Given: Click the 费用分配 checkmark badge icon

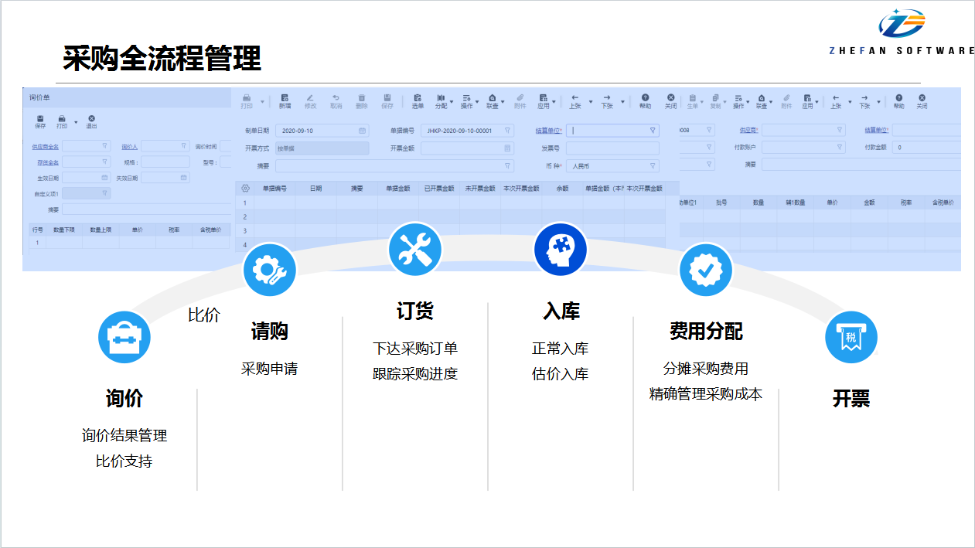Looking at the screenshot, I should coord(705,270).
